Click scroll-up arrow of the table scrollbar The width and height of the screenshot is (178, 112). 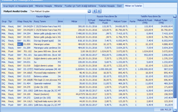[x=175, y=17]
